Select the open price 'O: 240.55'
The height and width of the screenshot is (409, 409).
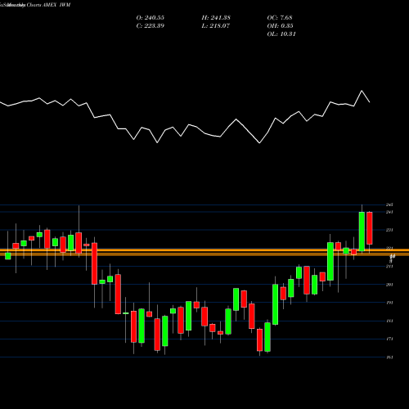[x=151, y=18]
